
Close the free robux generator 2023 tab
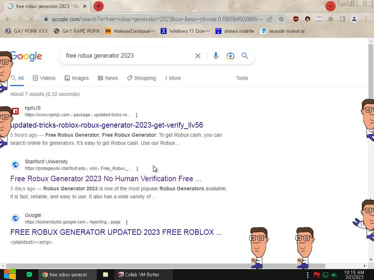pos(85,7)
